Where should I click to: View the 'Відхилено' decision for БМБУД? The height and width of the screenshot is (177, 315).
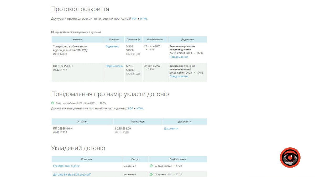[x=112, y=46]
